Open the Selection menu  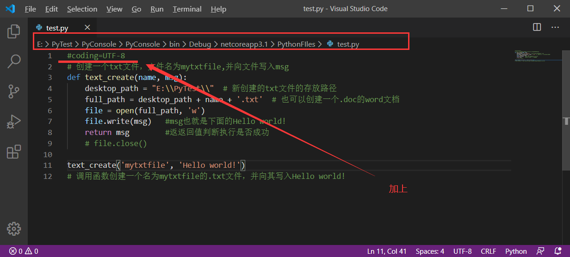82,9
